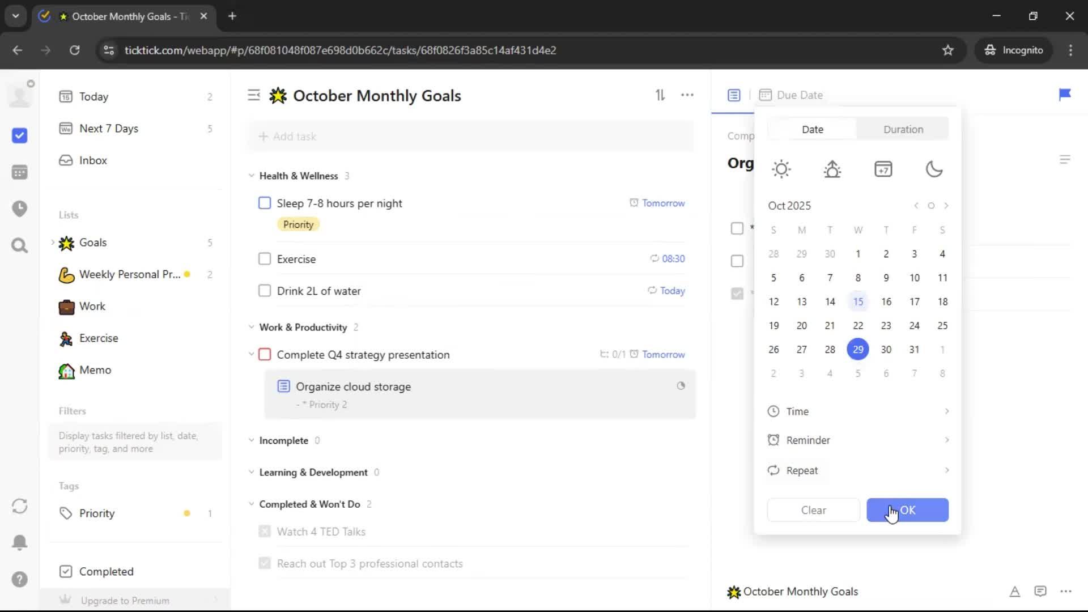Collapse the Health & Wellness section
Image resolution: width=1088 pixels, height=612 pixels.
(x=252, y=176)
